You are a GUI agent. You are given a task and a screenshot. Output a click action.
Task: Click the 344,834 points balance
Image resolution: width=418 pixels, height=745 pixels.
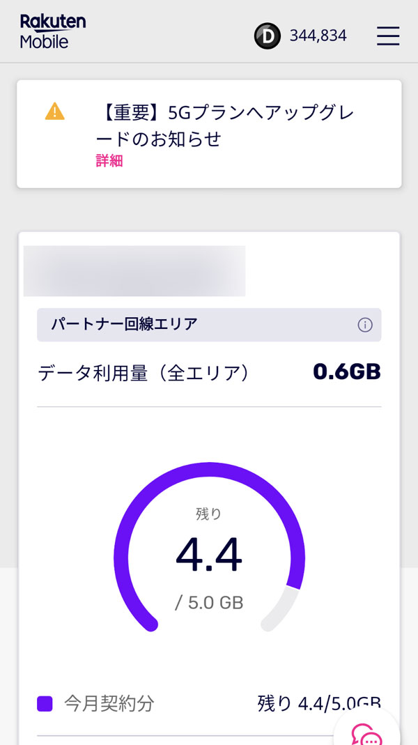point(318,36)
